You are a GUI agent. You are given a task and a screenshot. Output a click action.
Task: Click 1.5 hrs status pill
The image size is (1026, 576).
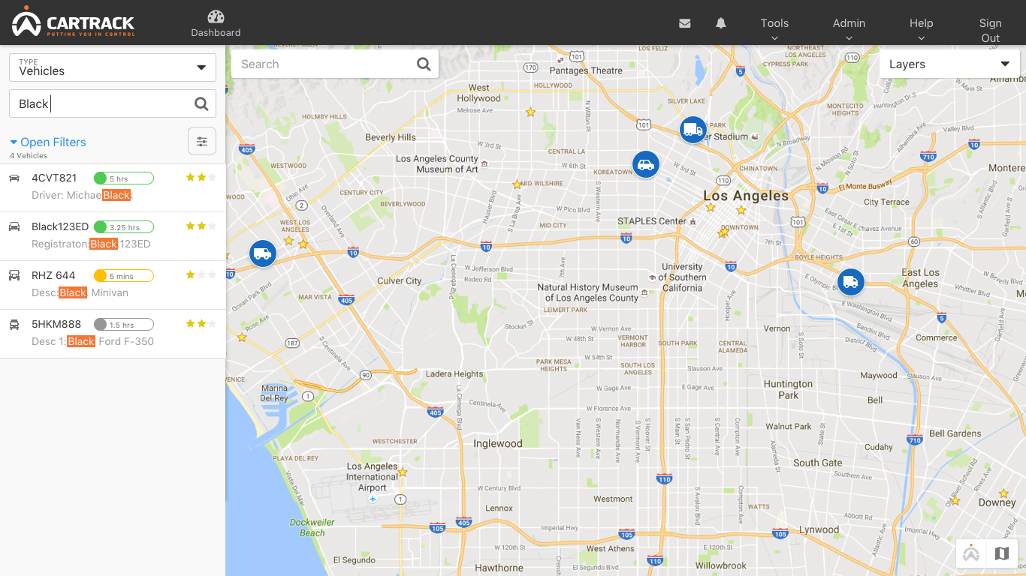[123, 325]
